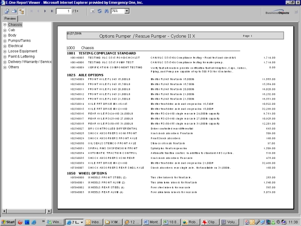Go to next page arrow
The height and width of the screenshot is (226, 301).
coord(45,11)
